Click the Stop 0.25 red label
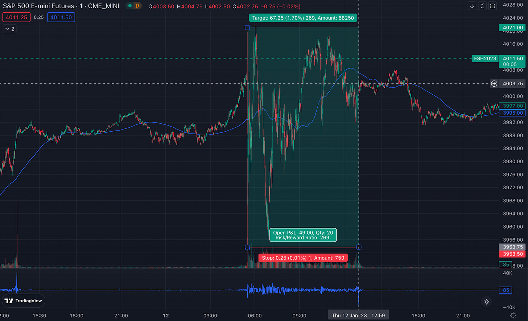Image resolution: width=528 pixels, height=321 pixels. point(303,258)
